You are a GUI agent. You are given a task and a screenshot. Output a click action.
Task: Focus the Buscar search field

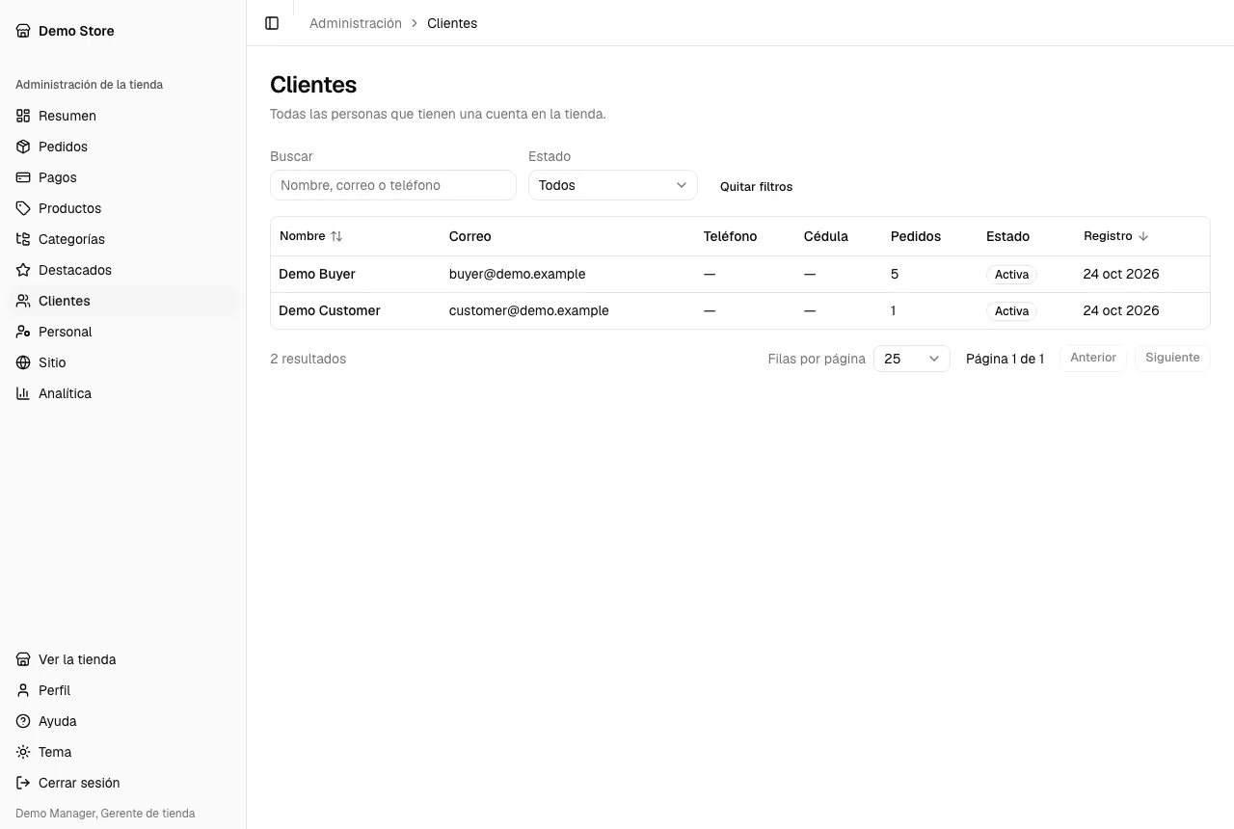tap(393, 185)
